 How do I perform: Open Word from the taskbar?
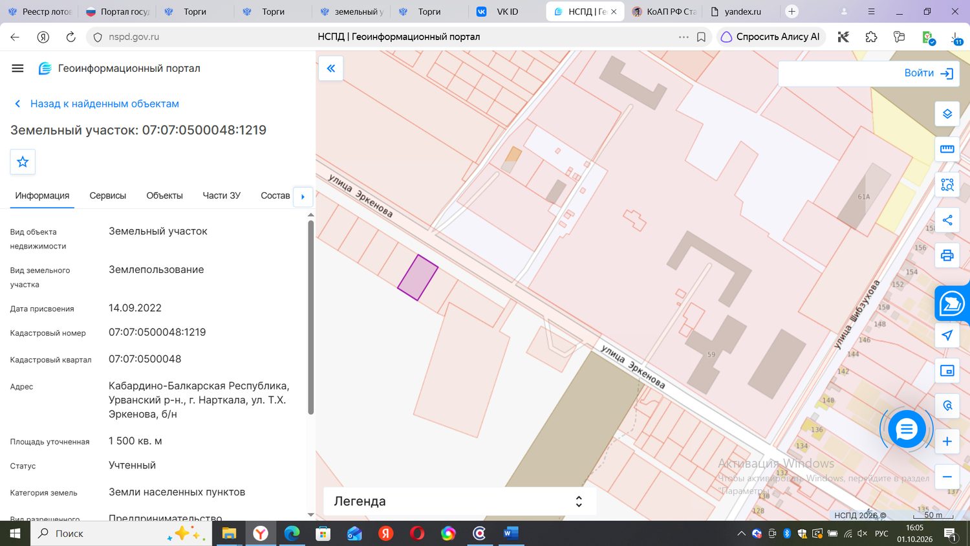point(511,534)
